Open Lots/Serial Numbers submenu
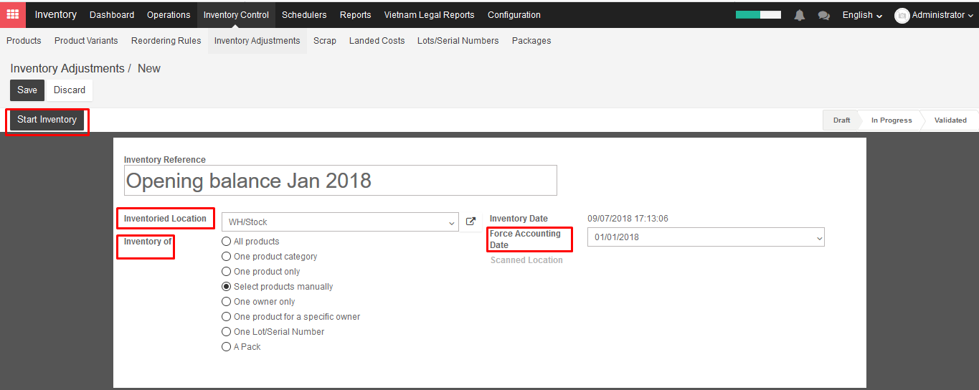 coord(458,41)
